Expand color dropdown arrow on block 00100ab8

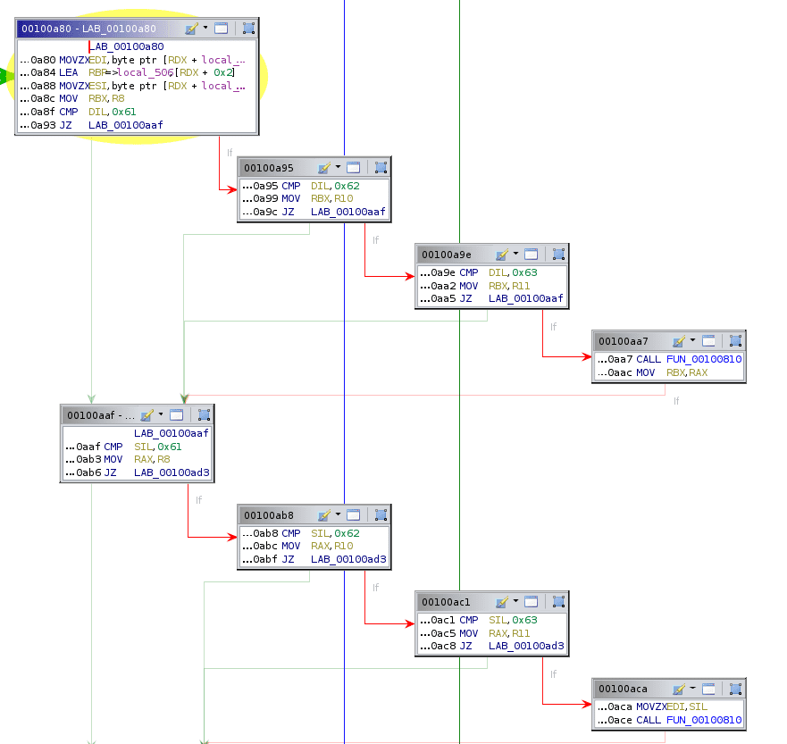pos(339,515)
